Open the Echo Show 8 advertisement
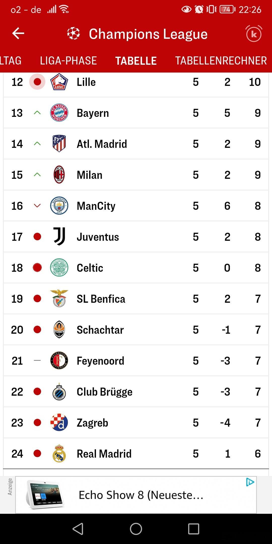 tap(136, 495)
